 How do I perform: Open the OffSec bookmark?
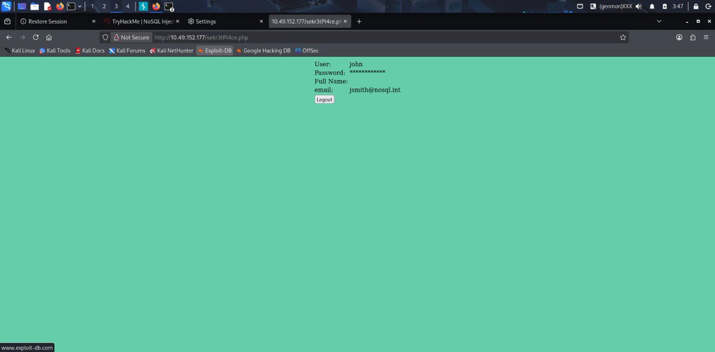[307, 51]
